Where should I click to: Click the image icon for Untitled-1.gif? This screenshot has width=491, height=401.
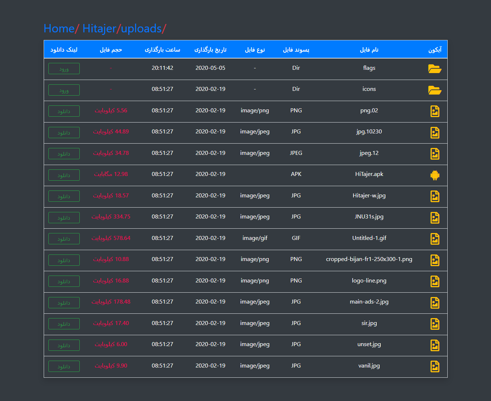435,239
